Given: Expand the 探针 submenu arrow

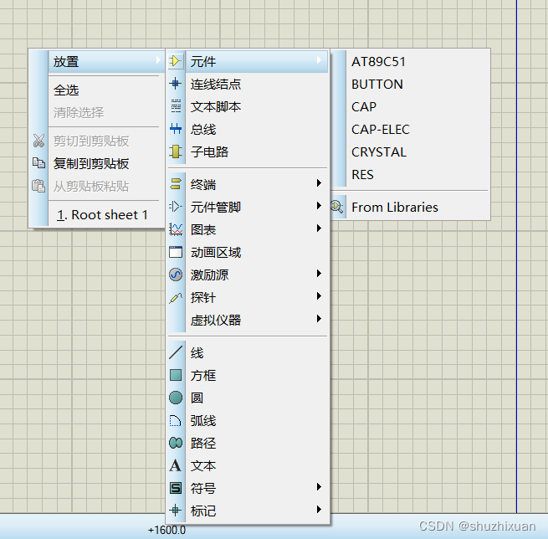Looking at the screenshot, I should (x=319, y=296).
